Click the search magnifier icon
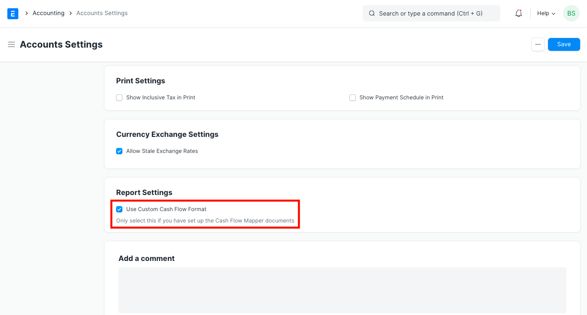Viewport: 587px width, 315px height. (x=372, y=13)
